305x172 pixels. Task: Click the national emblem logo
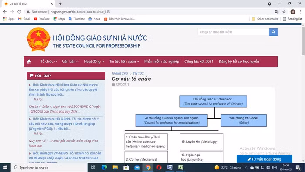pyautogui.click(x=38, y=39)
